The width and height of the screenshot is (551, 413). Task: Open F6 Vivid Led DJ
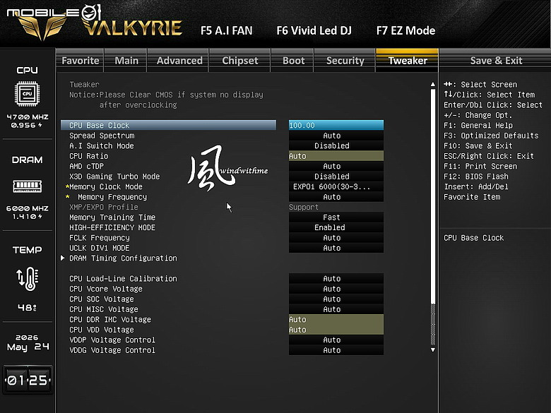(x=314, y=30)
